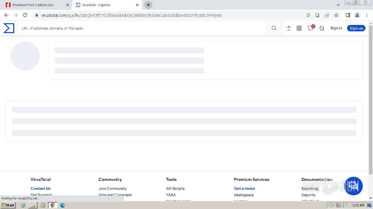Open the Contact Us link
Viewport: 373px width, 209px height.
coord(41,188)
